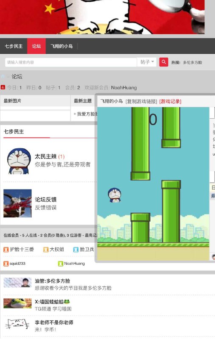The width and height of the screenshot is (215, 339).
Task: Click the hot search term 多伦多方脸
Action: (x=193, y=62)
